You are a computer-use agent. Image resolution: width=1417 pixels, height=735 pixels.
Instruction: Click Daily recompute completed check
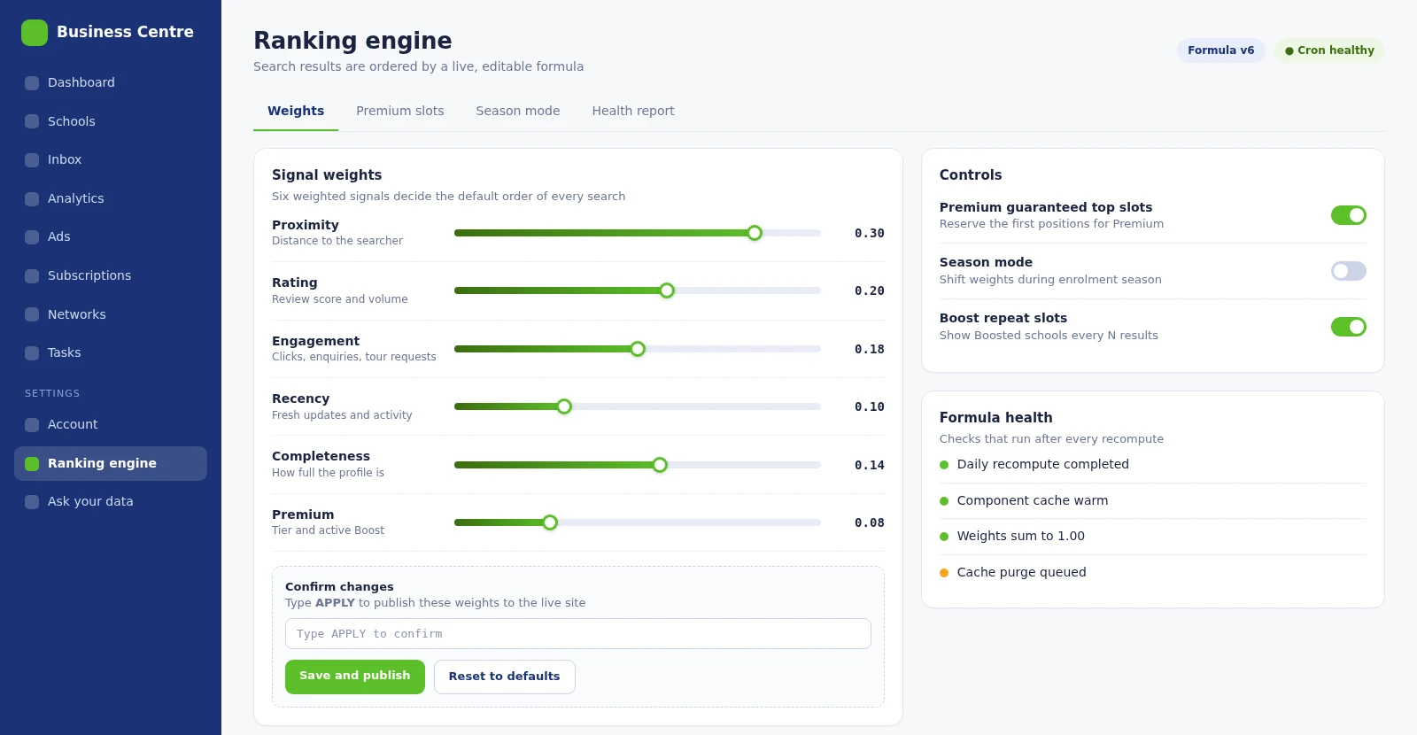[x=1153, y=465]
